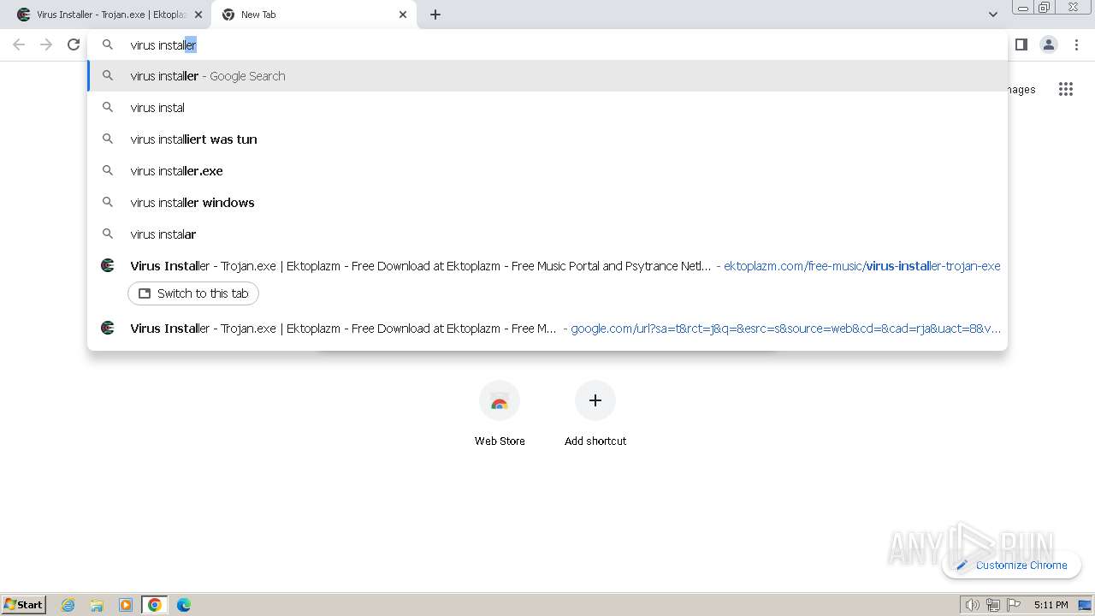Select 'virus installer - Google Search' suggestion
The width and height of the screenshot is (1095, 616).
click(x=547, y=76)
